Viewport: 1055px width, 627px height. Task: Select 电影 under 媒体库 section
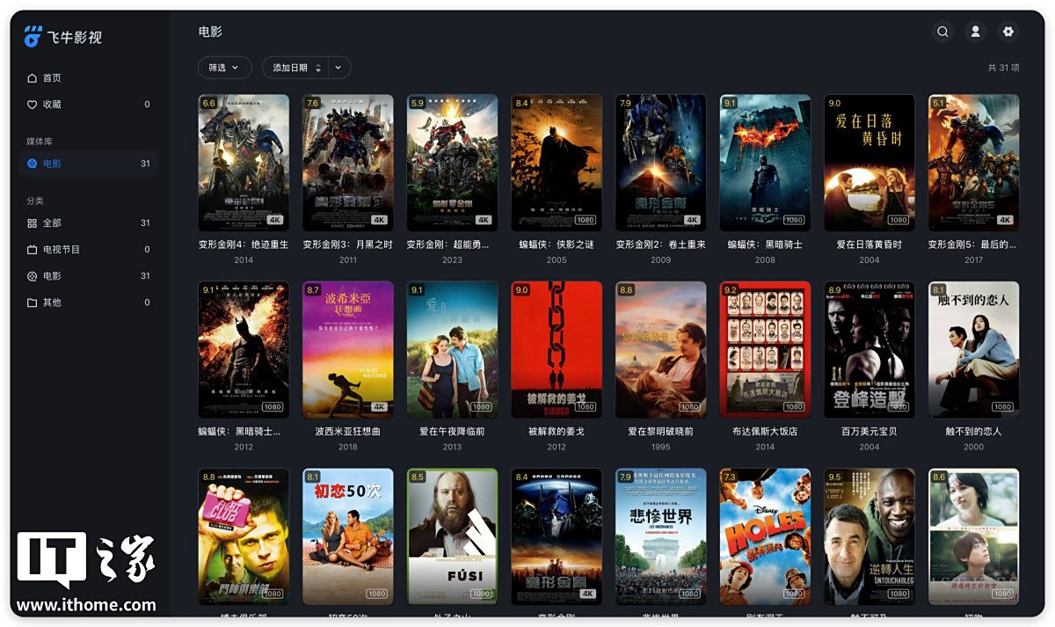click(52, 164)
